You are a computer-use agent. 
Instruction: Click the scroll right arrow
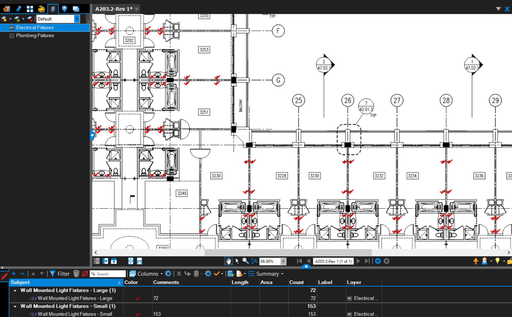point(509,253)
